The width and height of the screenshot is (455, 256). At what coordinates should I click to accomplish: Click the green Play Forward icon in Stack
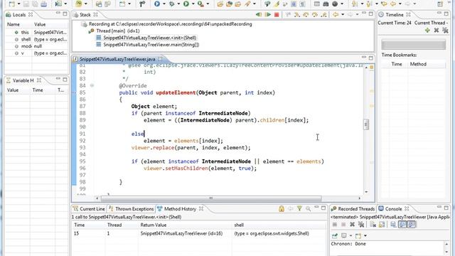coord(267,14)
